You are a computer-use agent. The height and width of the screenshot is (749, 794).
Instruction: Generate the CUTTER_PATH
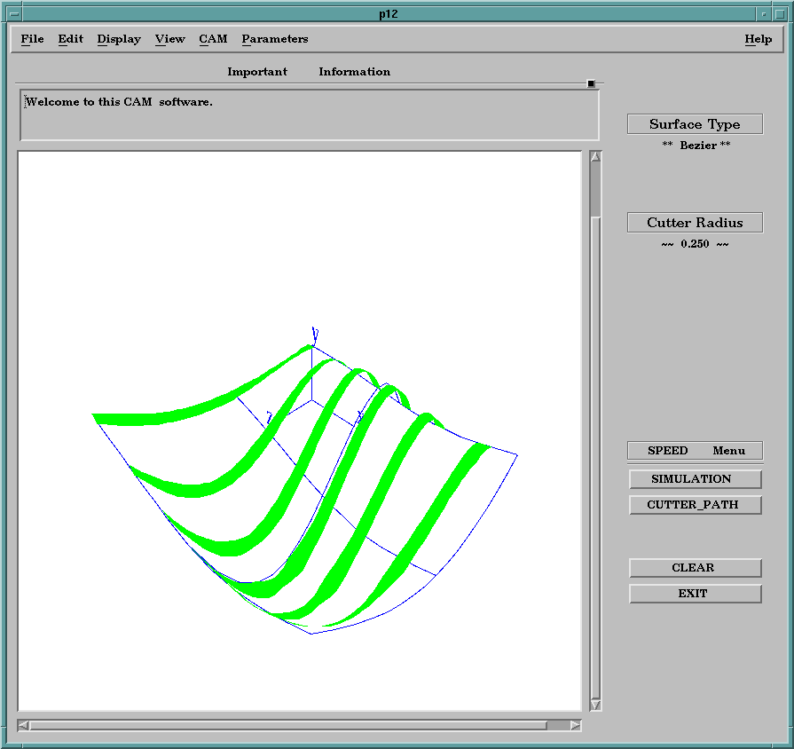[695, 505]
